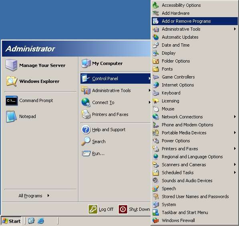Choose the Taskbar and Start Menu label
Image resolution: width=239 pixels, height=226 pixels.
[x=185, y=212]
